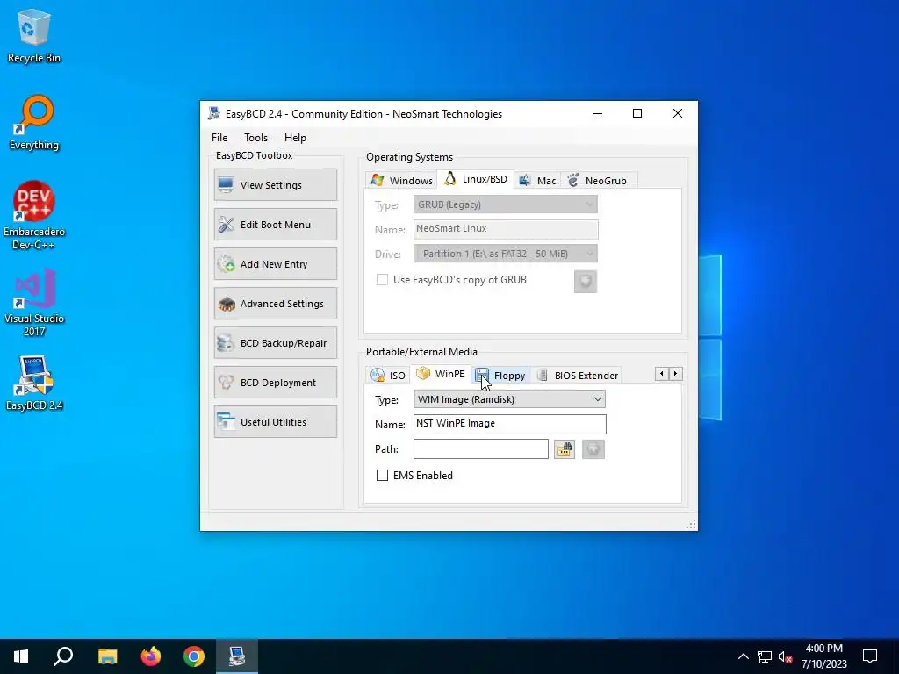Minimize the EasyBCD window
This screenshot has width=899, height=674.
[597, 113]
